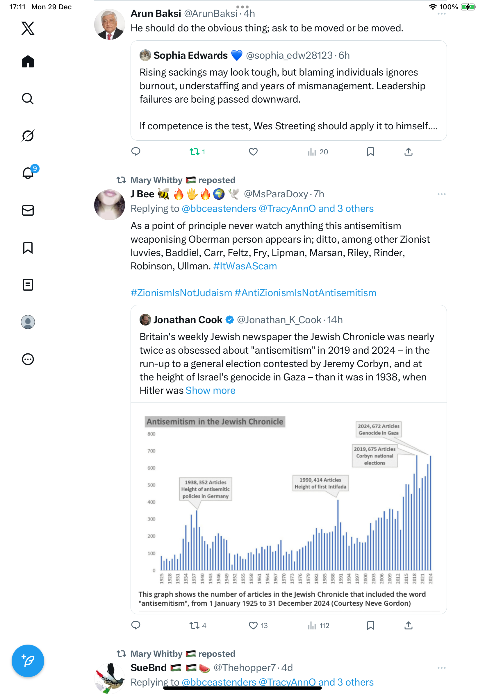The image size is (485, 694).
Task: Open the #ItWasAScam hashtag
Action: click(245, 266)
